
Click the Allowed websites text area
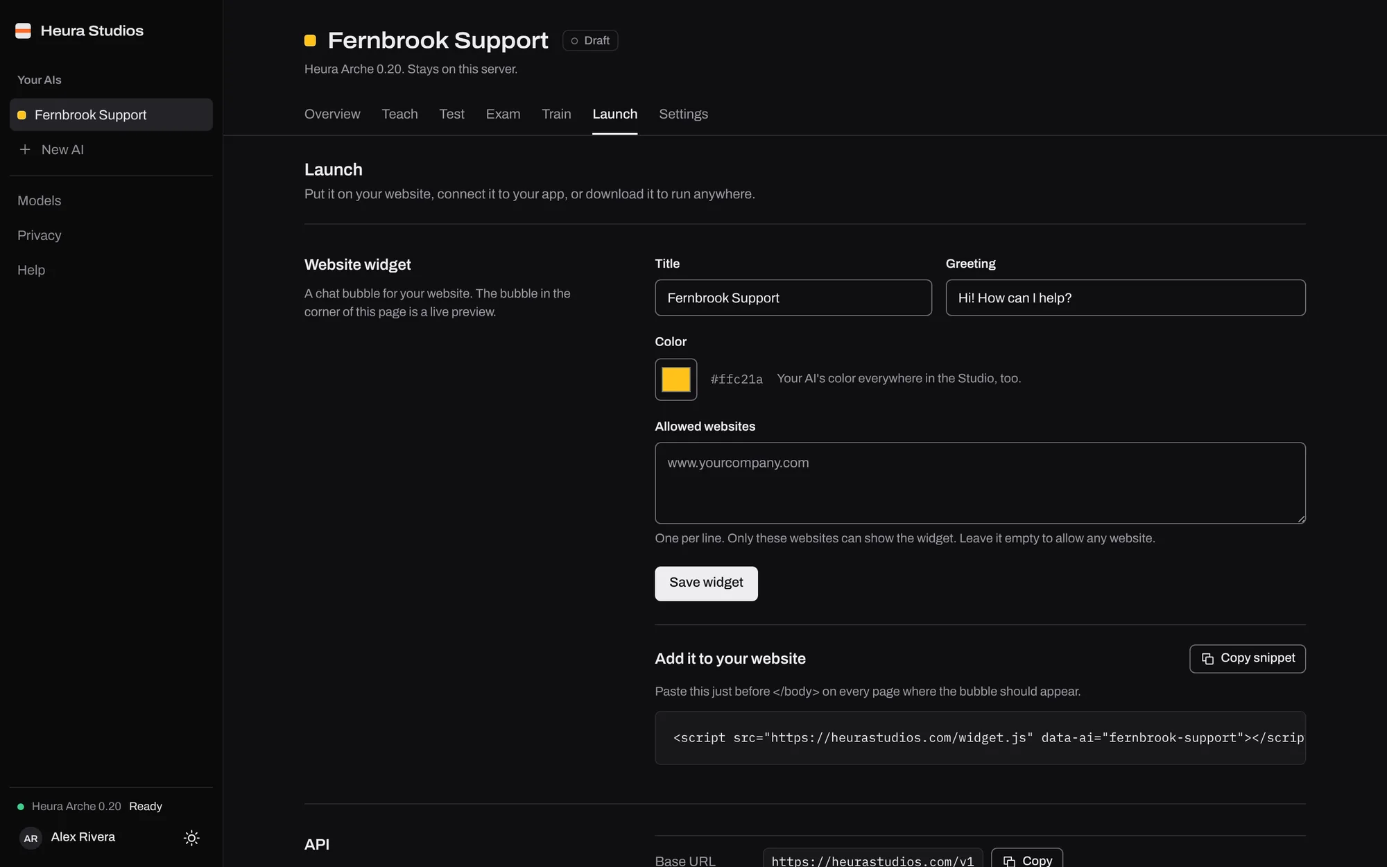[x=980, y=483]
